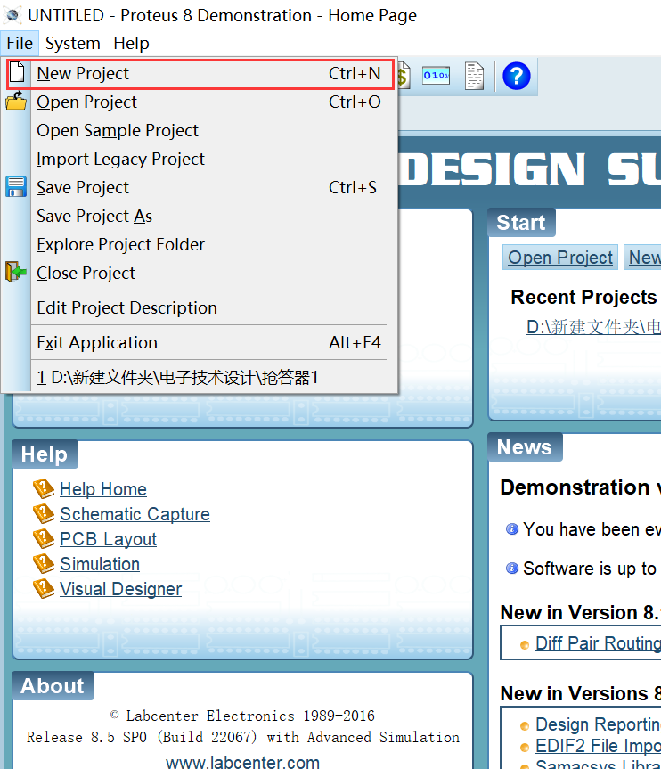Open the Schematic Capture help link
The image size is (661, 769).
click(x=135, y=514)
